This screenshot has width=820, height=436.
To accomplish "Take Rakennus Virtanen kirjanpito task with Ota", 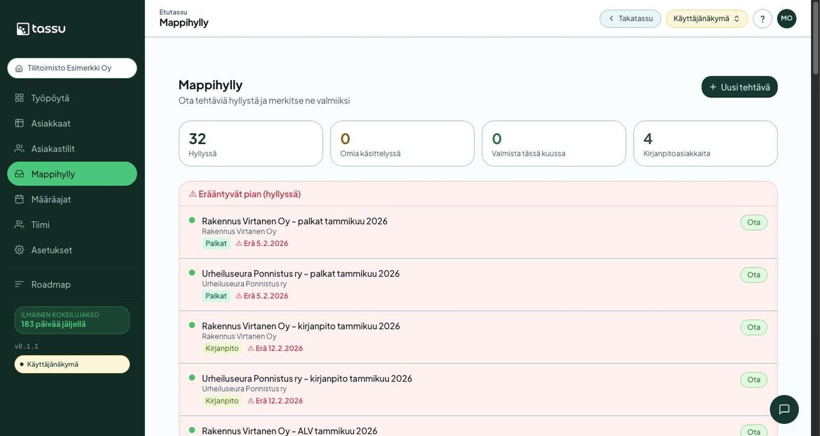I will coord(753,327).
